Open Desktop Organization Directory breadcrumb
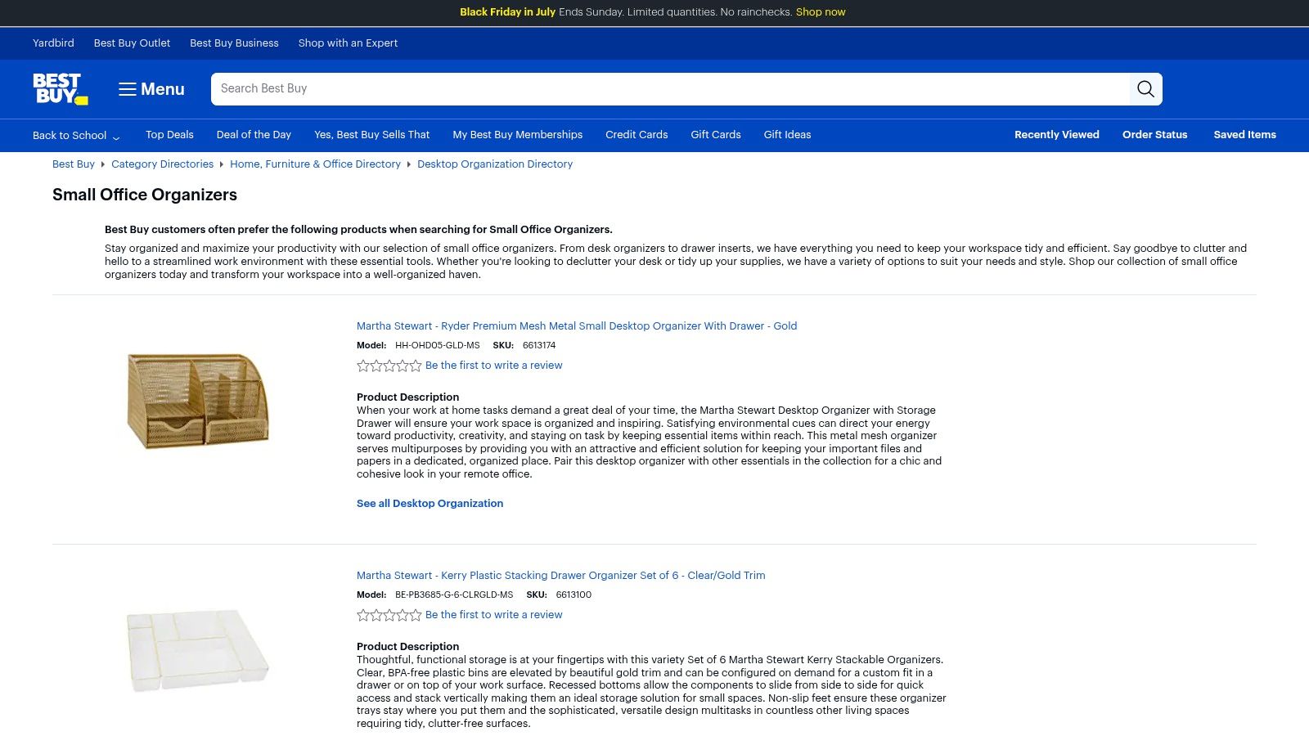The height and width of the screenshot is (736, 1309). tap(495, 164)
